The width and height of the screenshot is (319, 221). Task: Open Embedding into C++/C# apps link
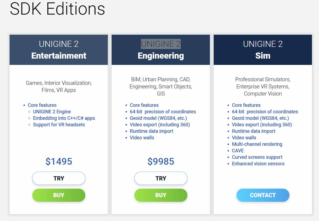[x=64, y=118]
